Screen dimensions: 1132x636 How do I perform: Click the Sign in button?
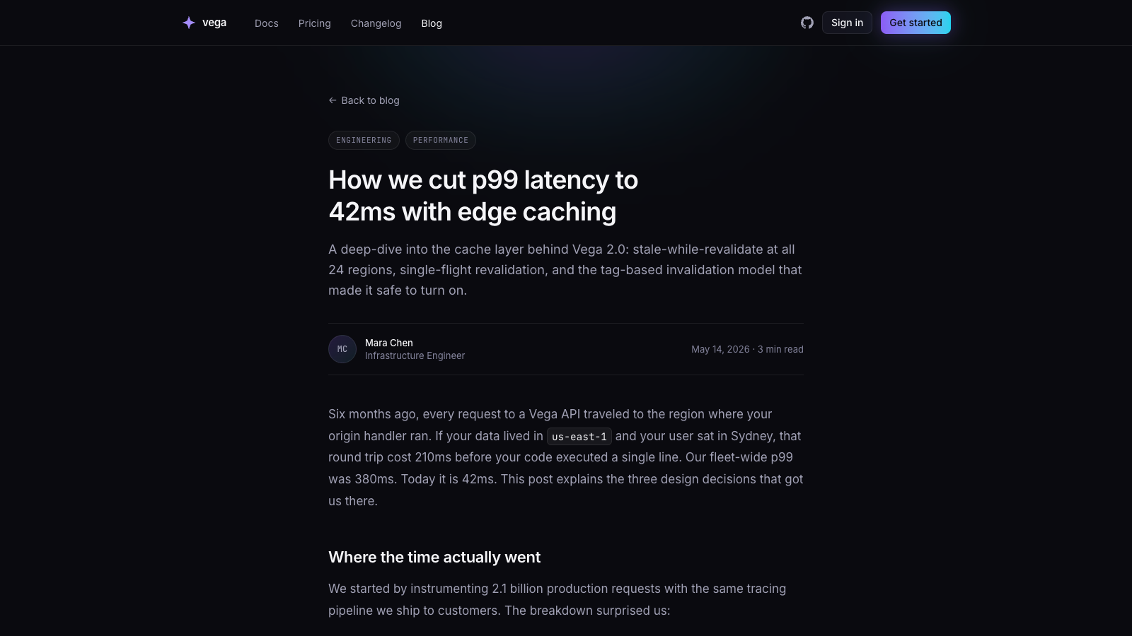(x=847, y=23)
